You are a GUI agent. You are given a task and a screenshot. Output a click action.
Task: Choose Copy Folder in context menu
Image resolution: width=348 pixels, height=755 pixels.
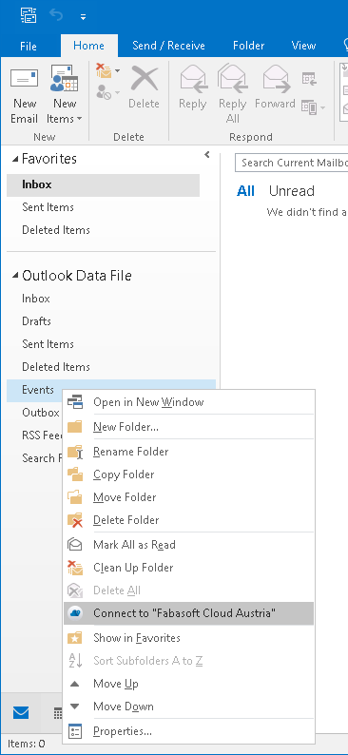(188, 474)
